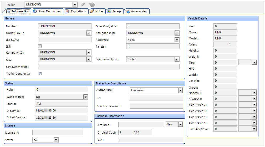Toggle the ILT checkbox
Viewport: 265px width, 147px height.
click(x=40, y=46)
